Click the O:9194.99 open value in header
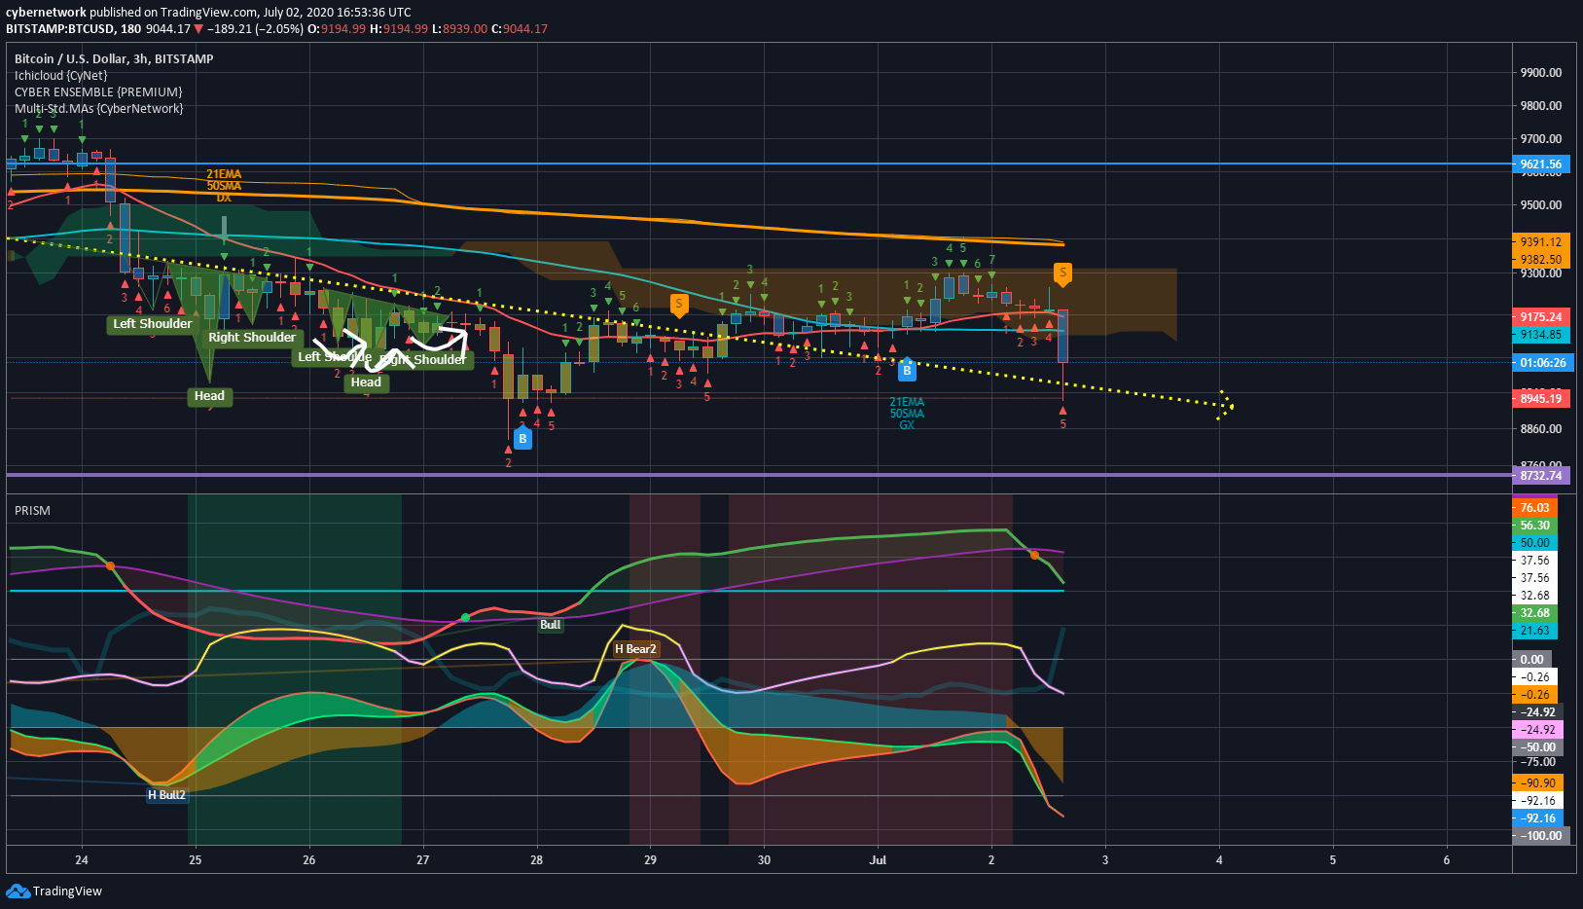The image size is (1583, 909). point(337,29)
